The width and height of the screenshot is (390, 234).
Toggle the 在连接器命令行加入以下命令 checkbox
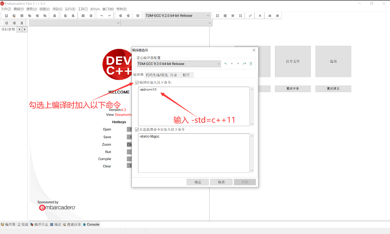coord(137,130)
